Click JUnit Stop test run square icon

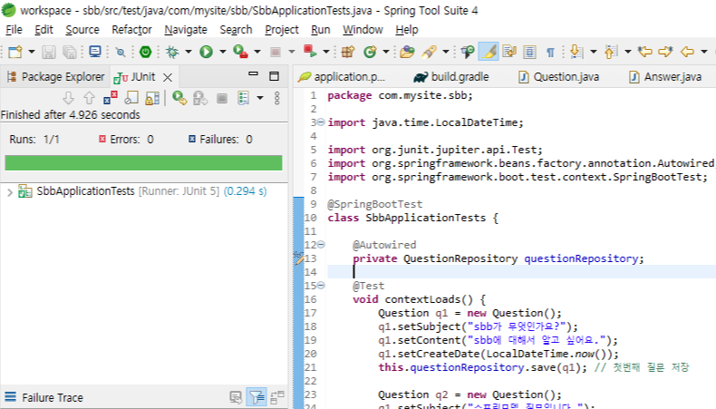click(222, 98)
